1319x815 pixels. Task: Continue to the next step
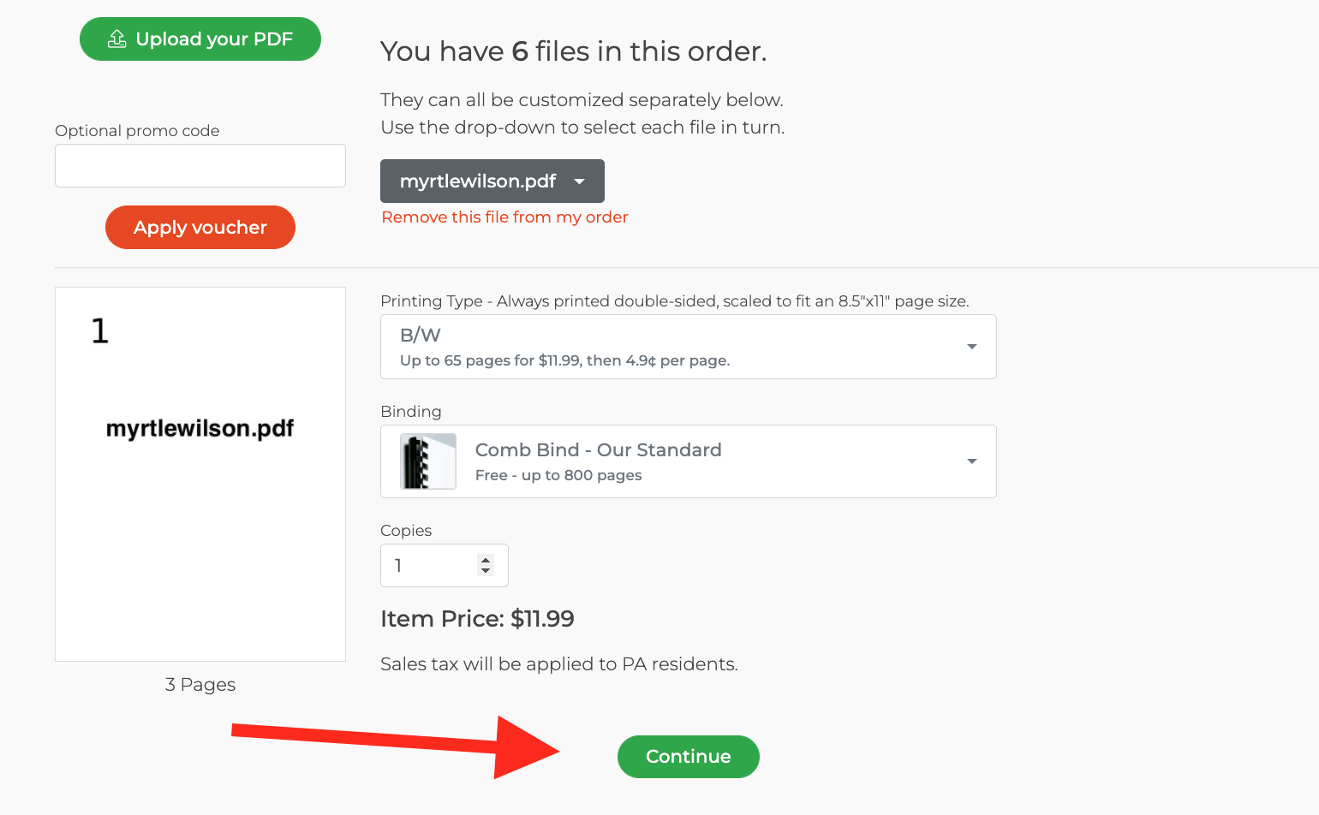[x=689, y=757]
